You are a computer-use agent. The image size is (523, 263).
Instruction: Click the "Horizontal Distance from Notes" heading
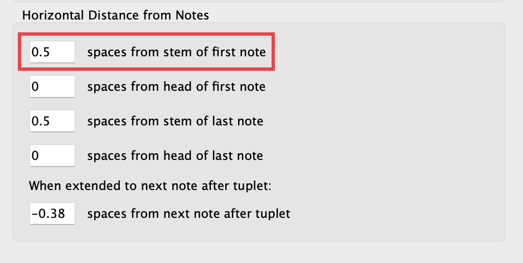tap(115, 15)
